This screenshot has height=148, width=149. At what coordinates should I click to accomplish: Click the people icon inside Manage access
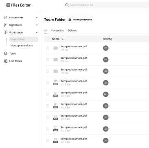coord(70,20)
